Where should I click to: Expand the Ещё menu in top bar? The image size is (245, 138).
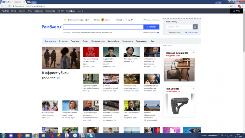click(x=81, y=11)
